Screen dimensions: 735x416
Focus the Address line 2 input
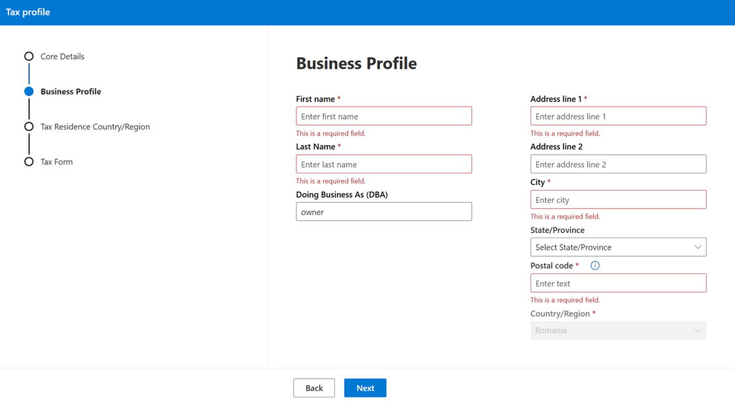coord(617,164)
